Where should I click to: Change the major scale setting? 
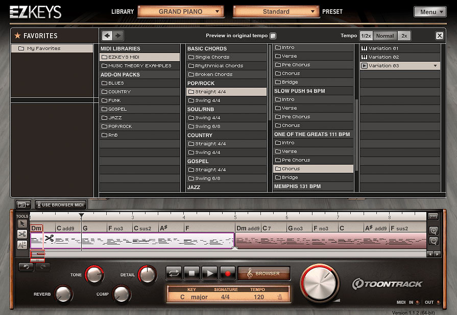(199, 297)
